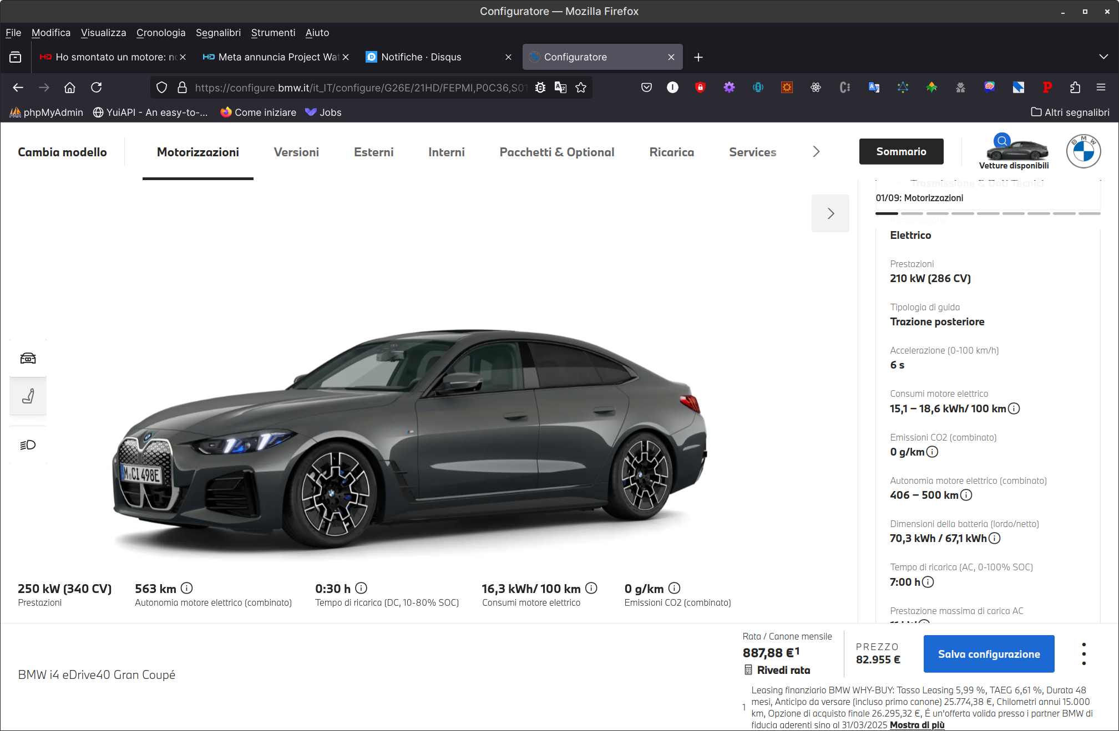Open a new browser tab
The image size is (1119, 731).
coord(698,57)
